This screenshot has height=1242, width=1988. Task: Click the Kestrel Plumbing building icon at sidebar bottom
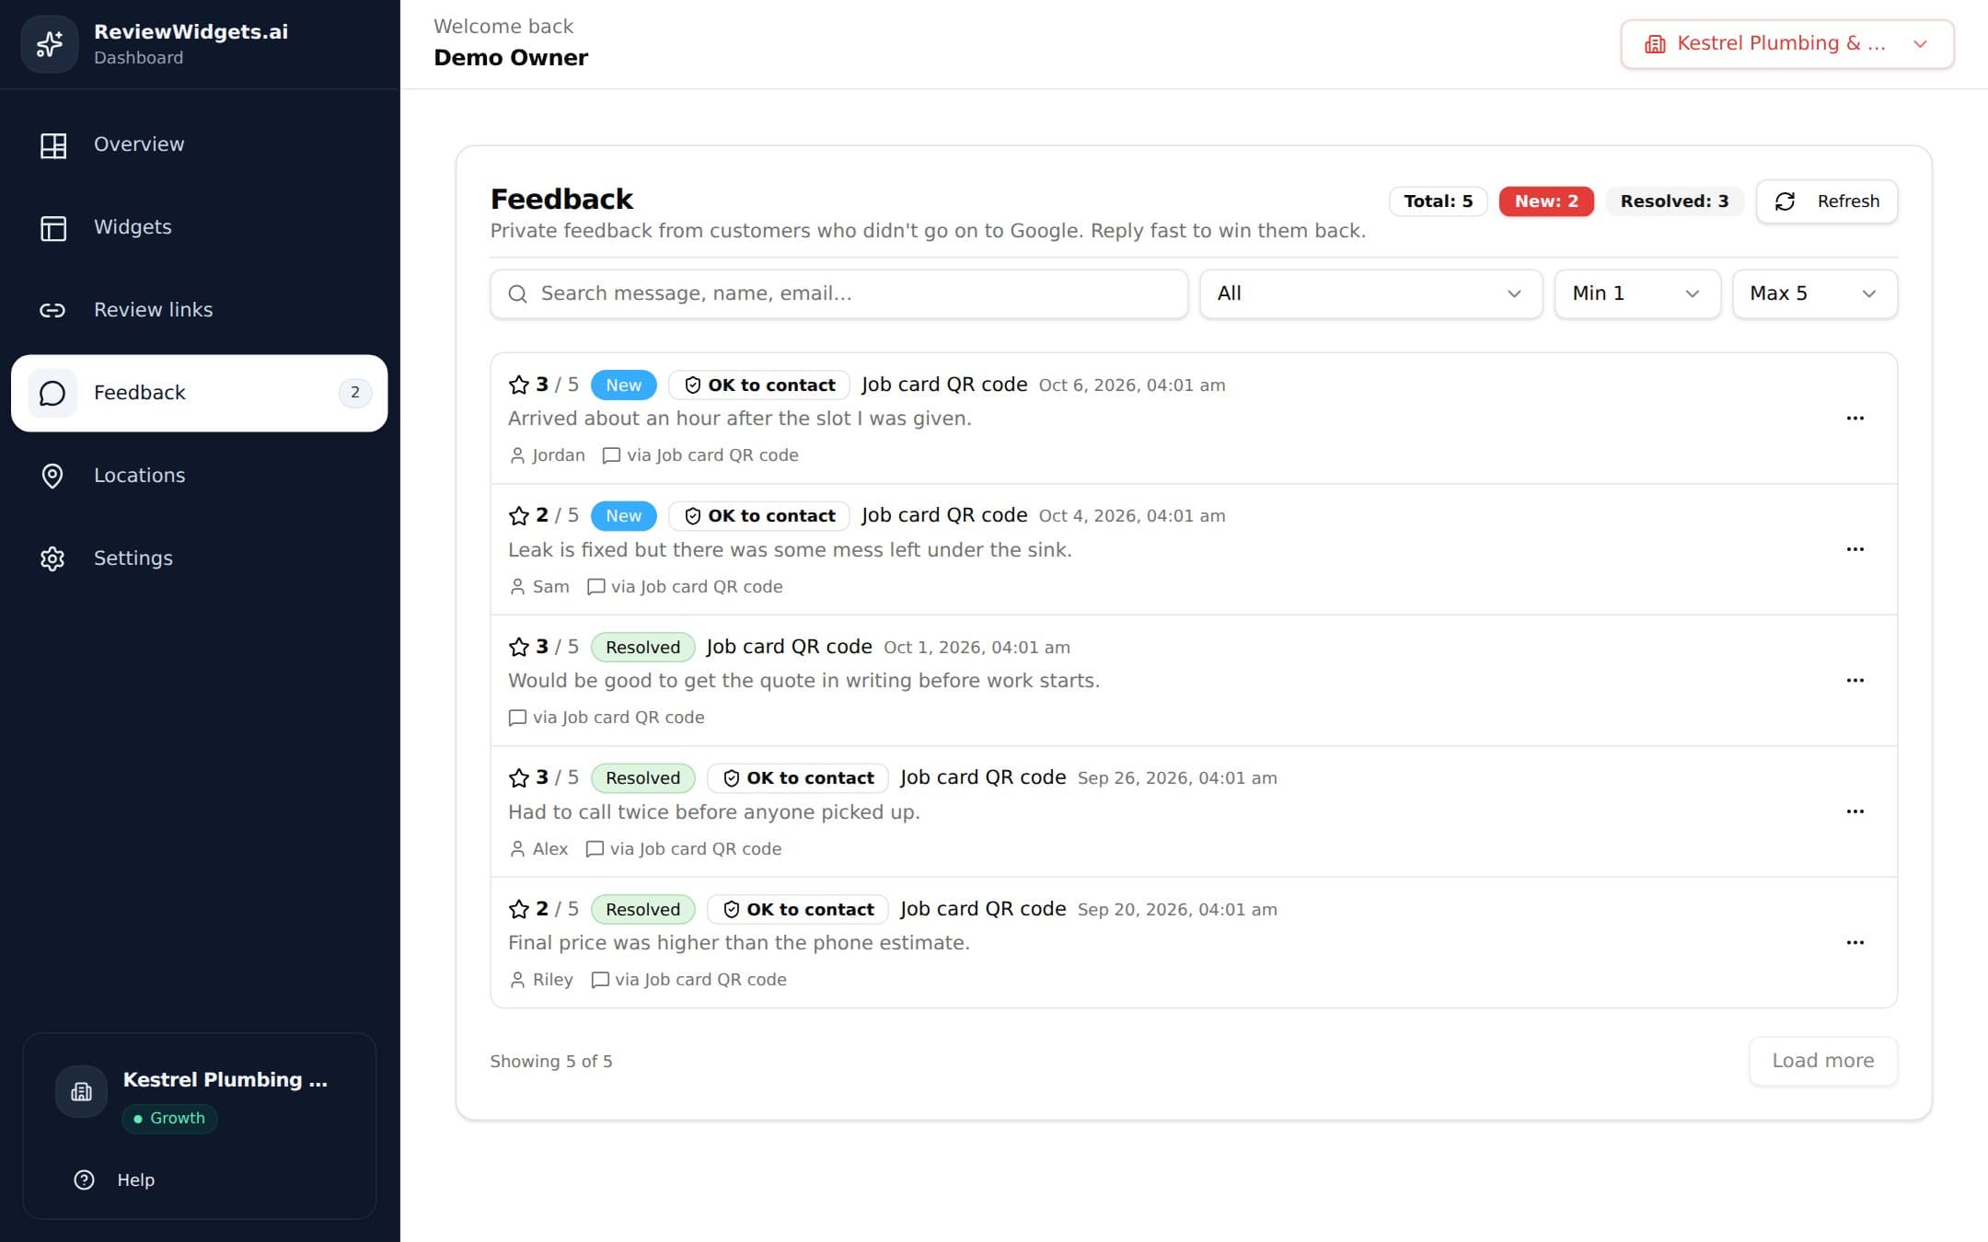[82, 1091]
